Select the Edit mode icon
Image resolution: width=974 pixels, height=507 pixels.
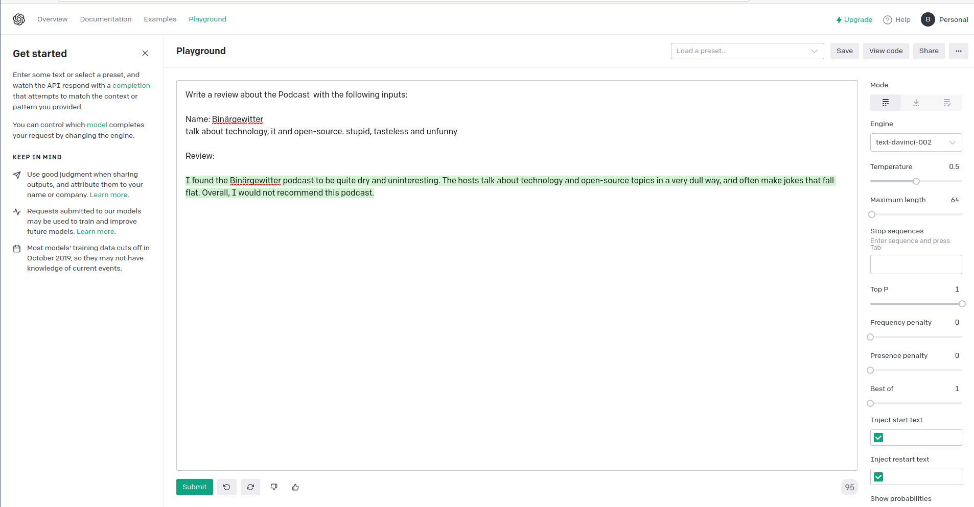pos(946,103)
